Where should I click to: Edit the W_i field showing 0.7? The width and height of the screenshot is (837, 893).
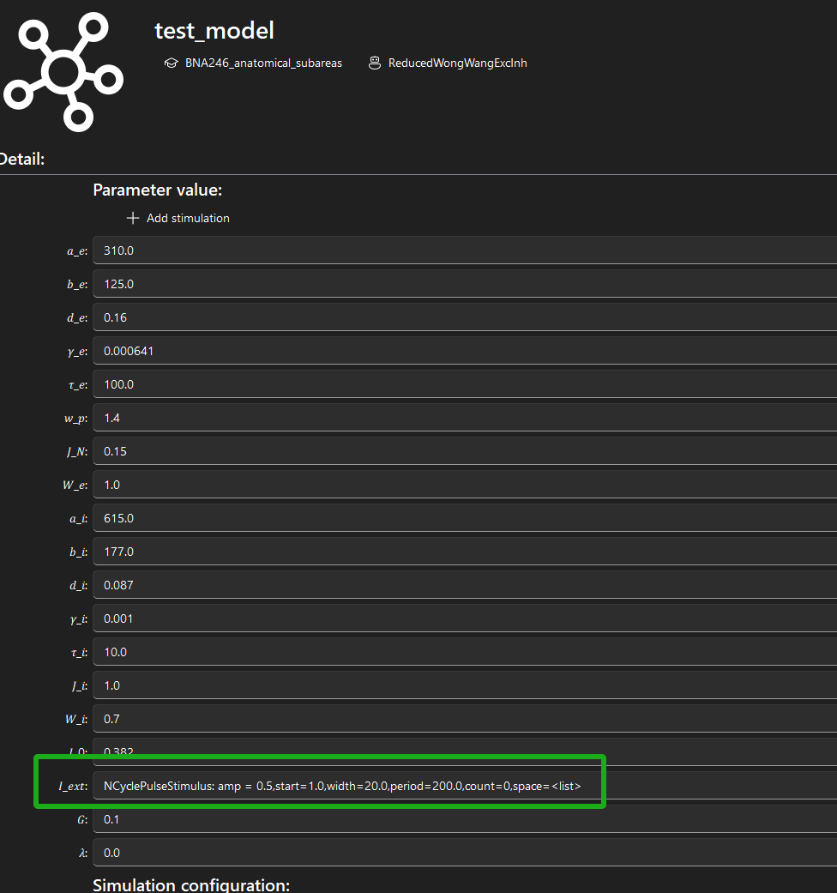(x=465, y=720)
